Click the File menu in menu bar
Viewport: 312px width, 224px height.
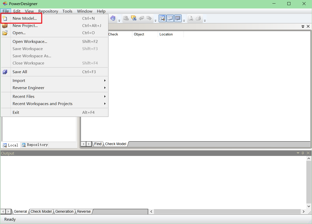click(x=6, y=11)
